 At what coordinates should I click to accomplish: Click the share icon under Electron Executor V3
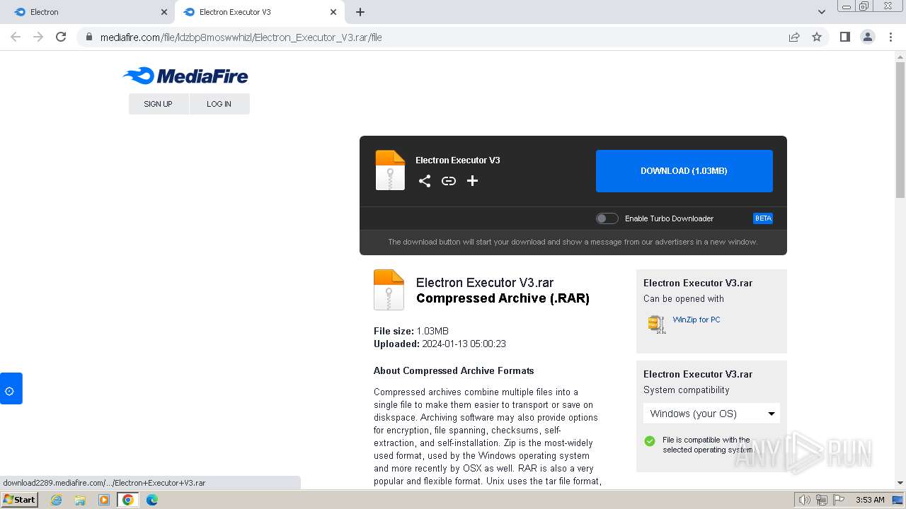(425, 181)
